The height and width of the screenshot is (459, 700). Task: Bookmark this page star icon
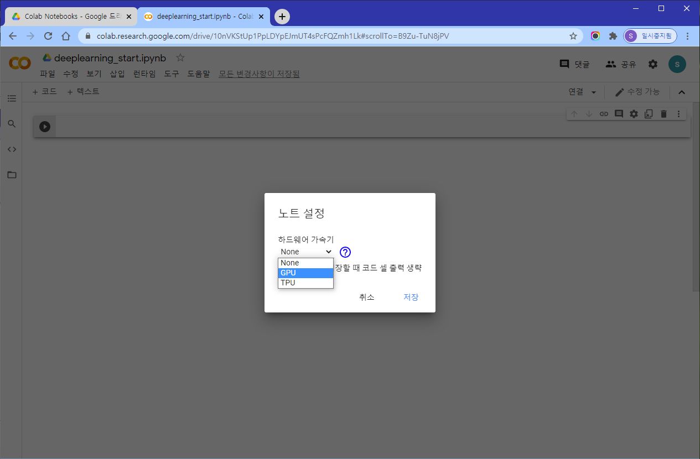click(x=573, y=36)
